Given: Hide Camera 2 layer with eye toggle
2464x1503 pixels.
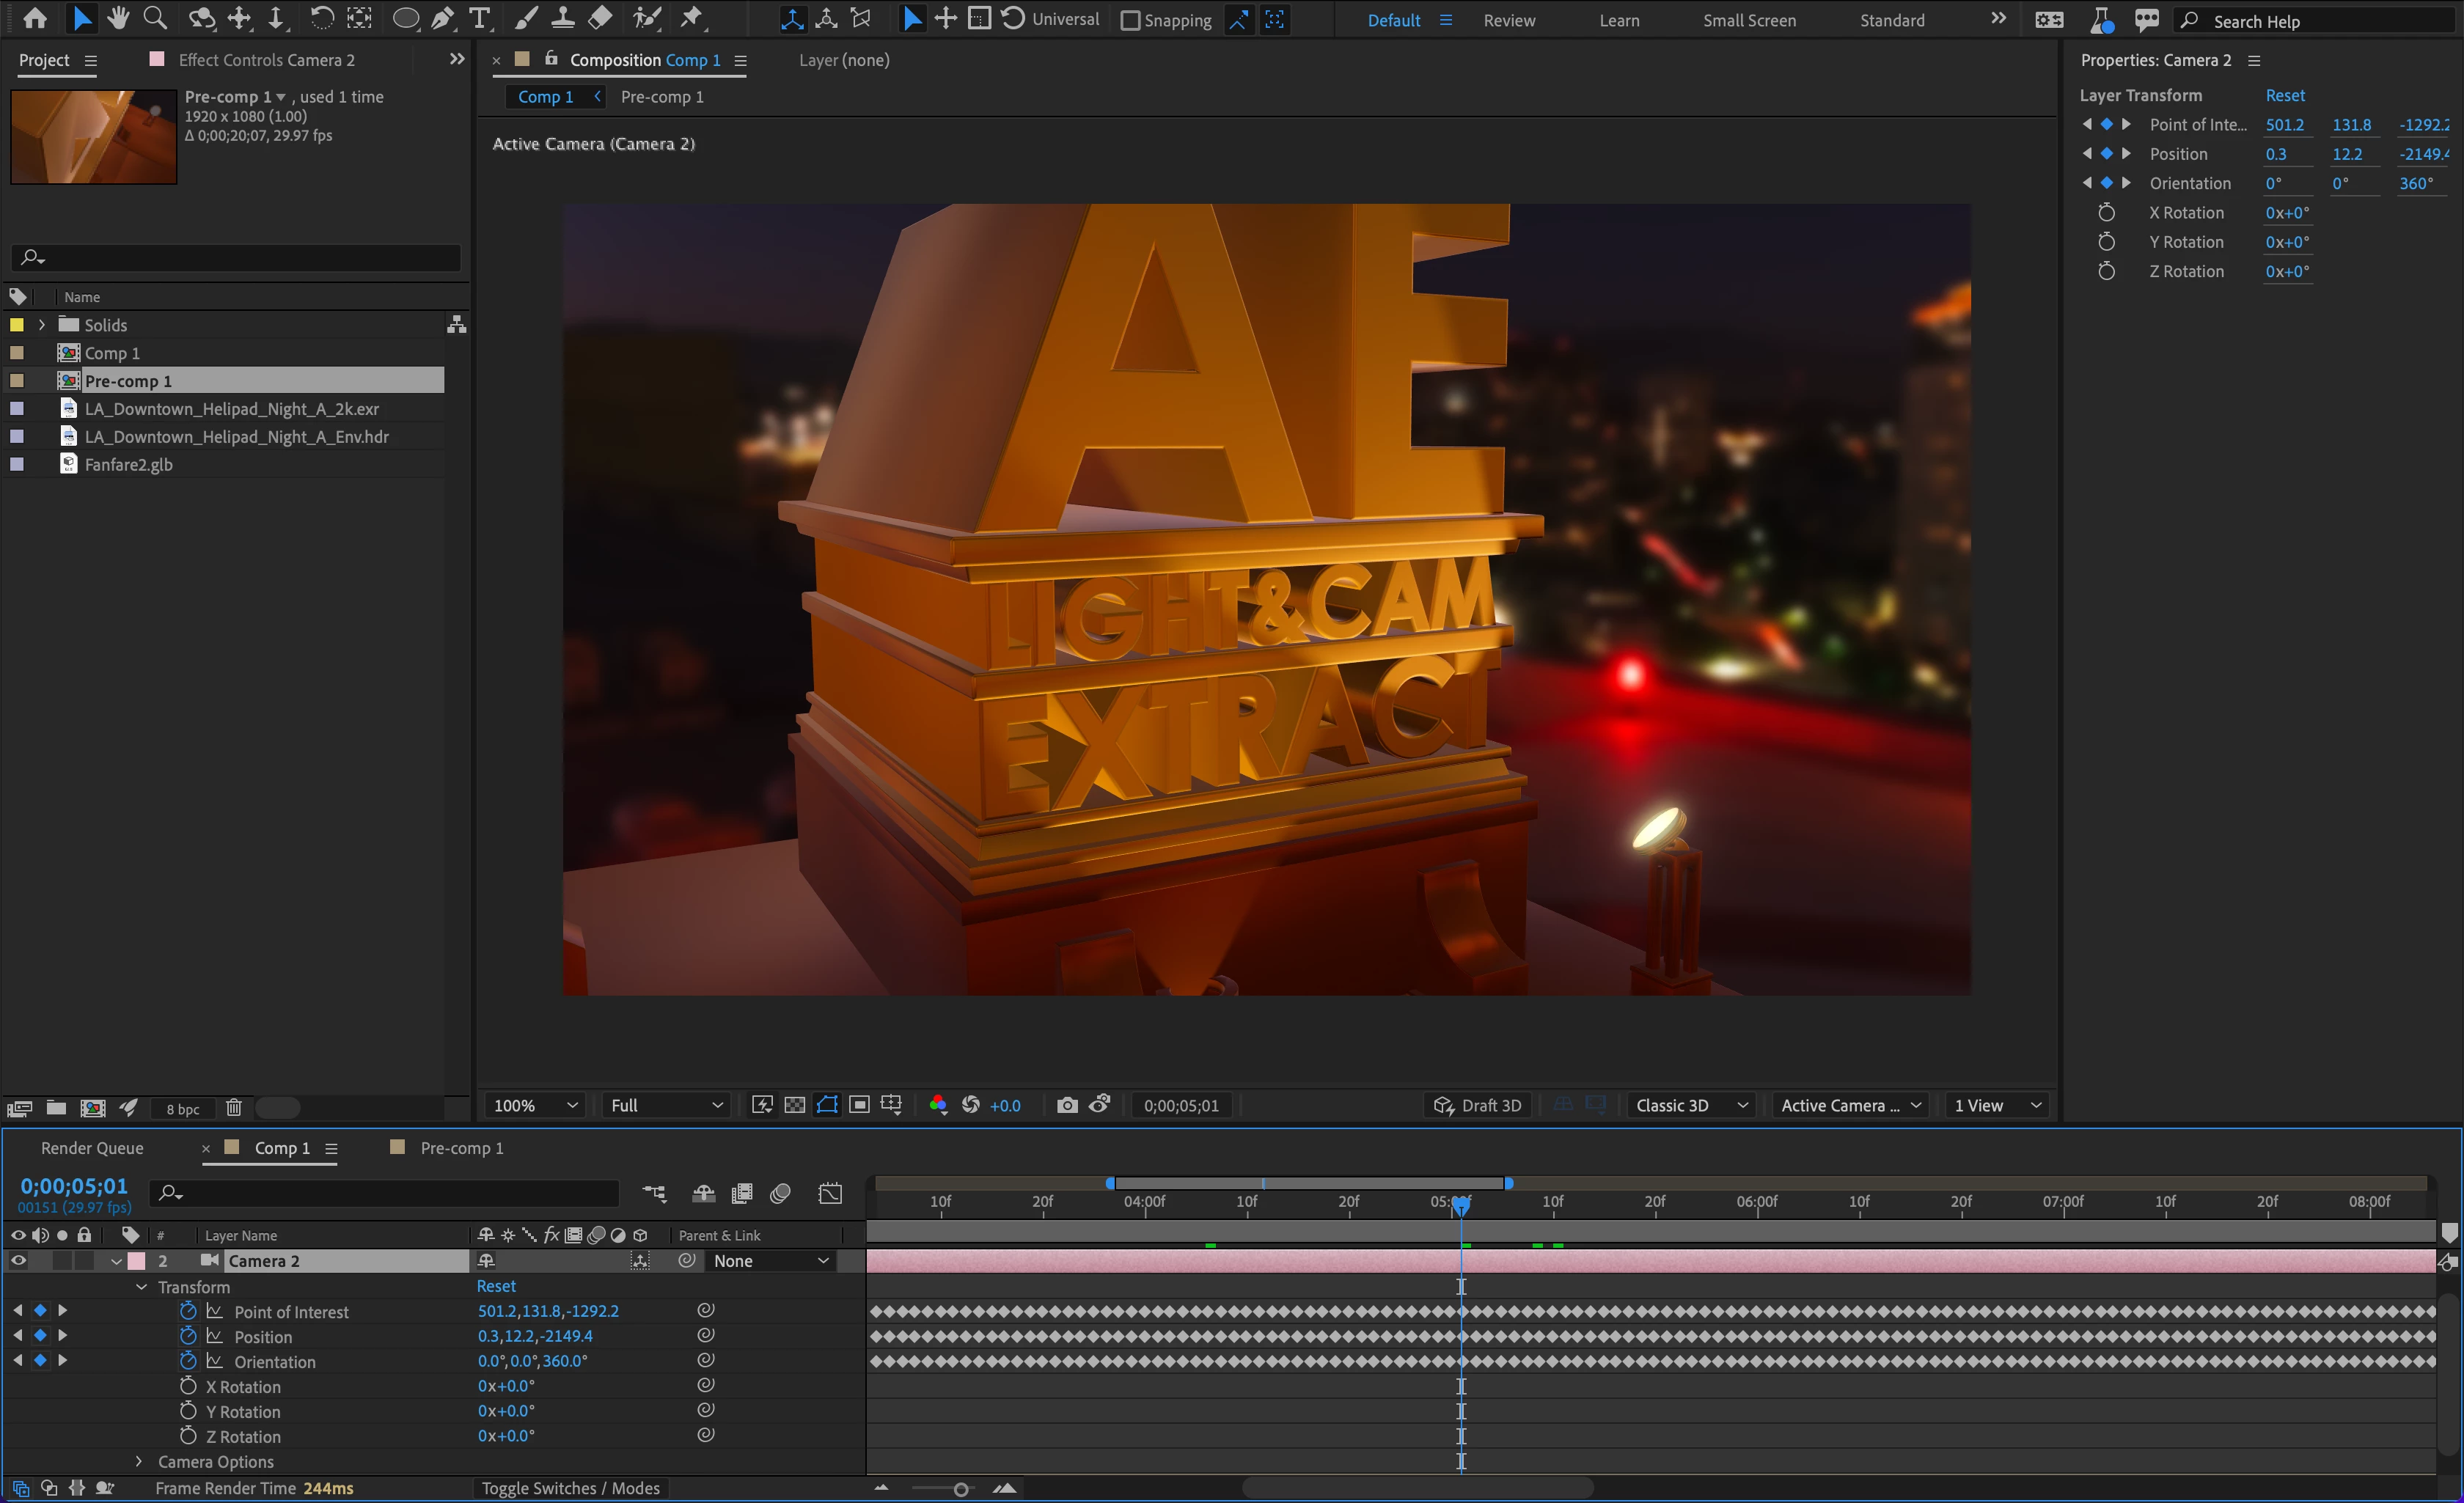Looking at the screenshot, I should (18, 1261).
